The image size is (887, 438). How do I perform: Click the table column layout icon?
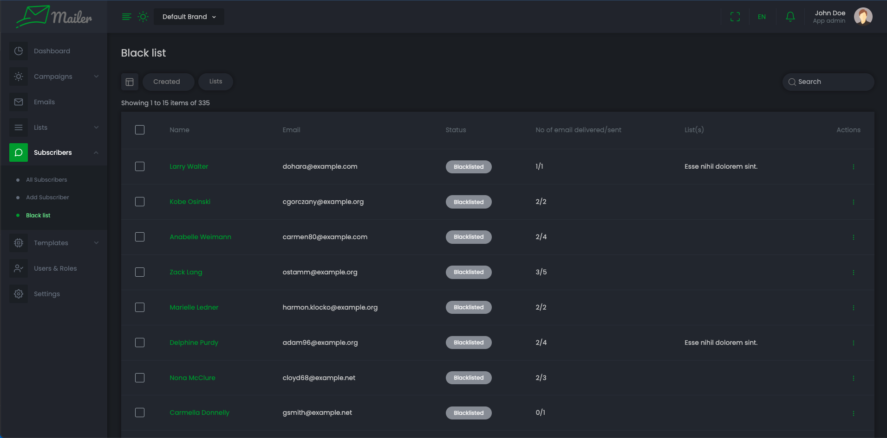(x=130, y=82)
